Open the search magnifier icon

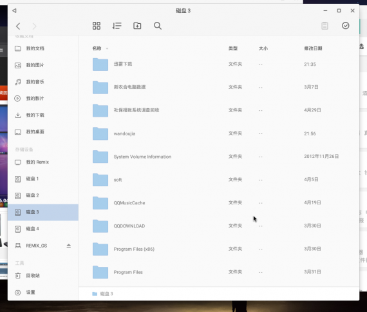(x=158, y=26)
